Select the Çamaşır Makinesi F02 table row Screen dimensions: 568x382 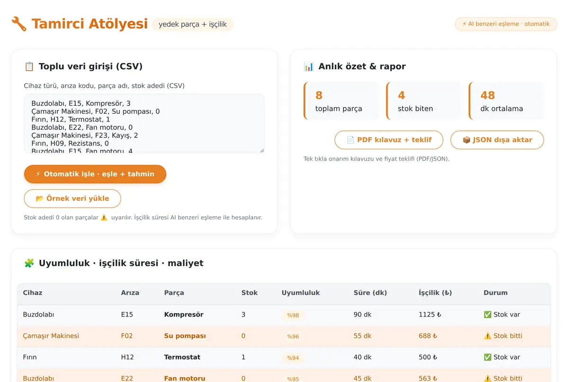point(284,336)
